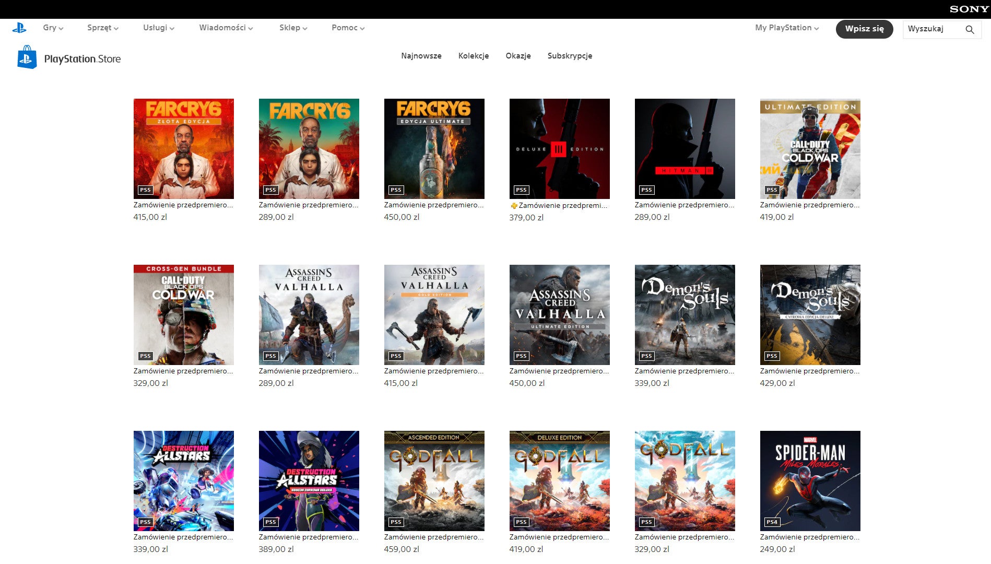991x564 pixels.
Task: Click the 249,00 zl Spider-Man price
Action: tap(777, 549)
